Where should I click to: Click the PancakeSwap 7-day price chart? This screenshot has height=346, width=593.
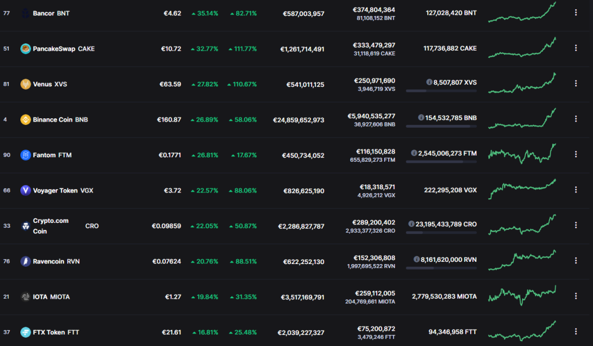click(522, 48)
